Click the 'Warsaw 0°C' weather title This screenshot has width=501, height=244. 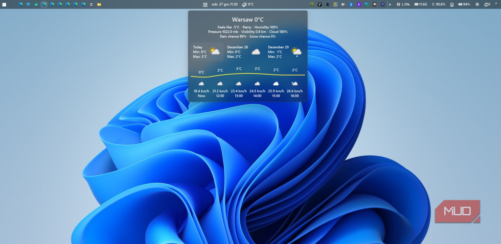(x=248, y=20)
